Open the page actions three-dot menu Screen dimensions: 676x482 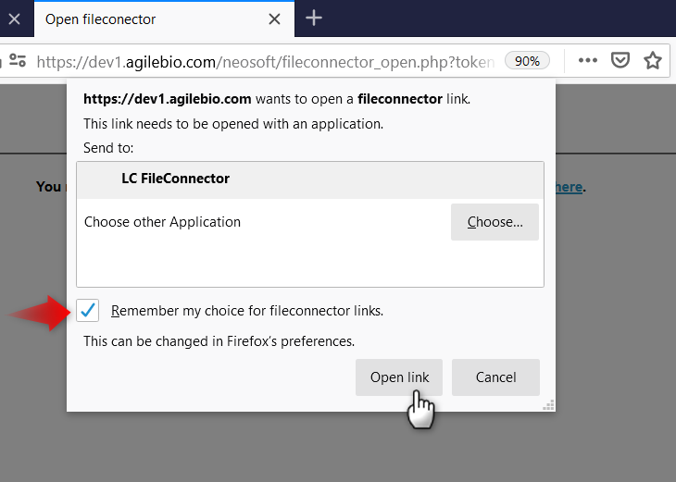(x=588, y=60)
